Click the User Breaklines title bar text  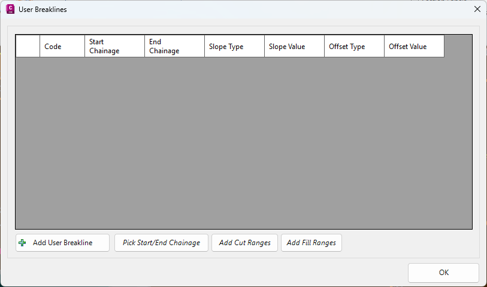43,10
